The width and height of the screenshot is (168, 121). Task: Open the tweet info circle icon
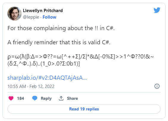157,86
